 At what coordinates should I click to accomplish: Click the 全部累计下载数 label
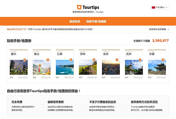point(142,41)
